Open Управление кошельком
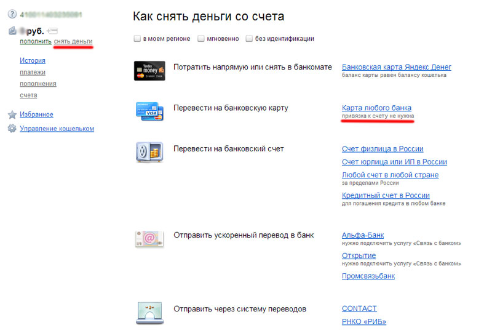Image resolution: width=492 pixels, height=333 pixels. tap(57, 129)
